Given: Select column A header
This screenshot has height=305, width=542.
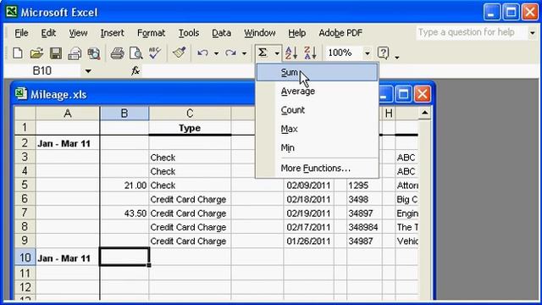Looking at the screenshot, I should click(68, 114).
